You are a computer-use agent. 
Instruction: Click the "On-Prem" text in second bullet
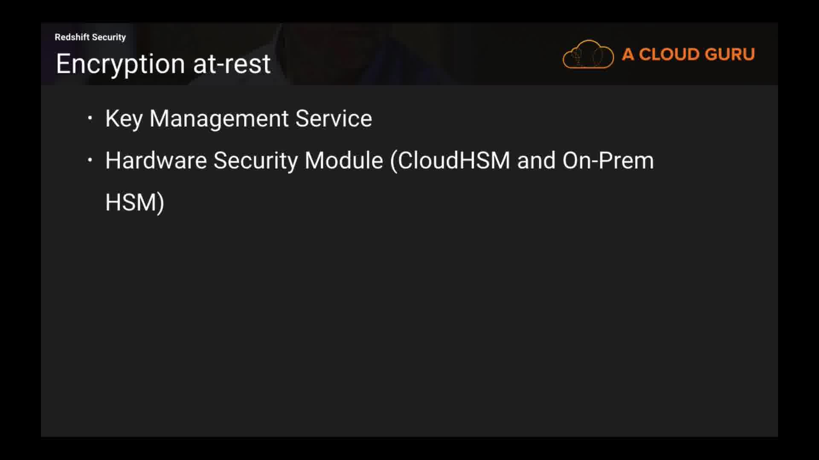608,161
